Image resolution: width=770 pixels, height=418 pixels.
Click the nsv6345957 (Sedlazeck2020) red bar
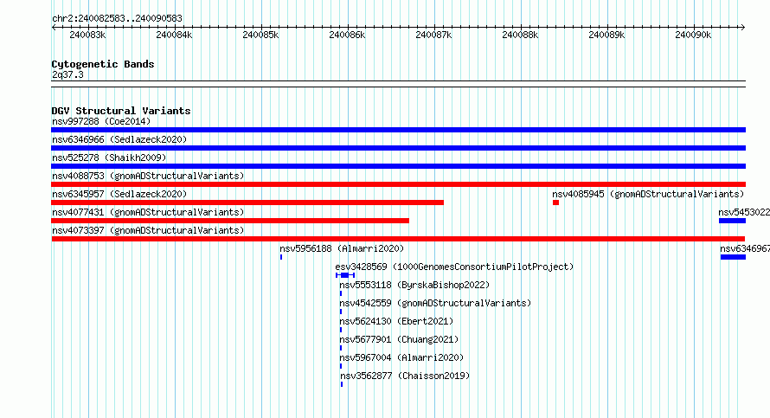pyautogui.click(x=247, y=203)
